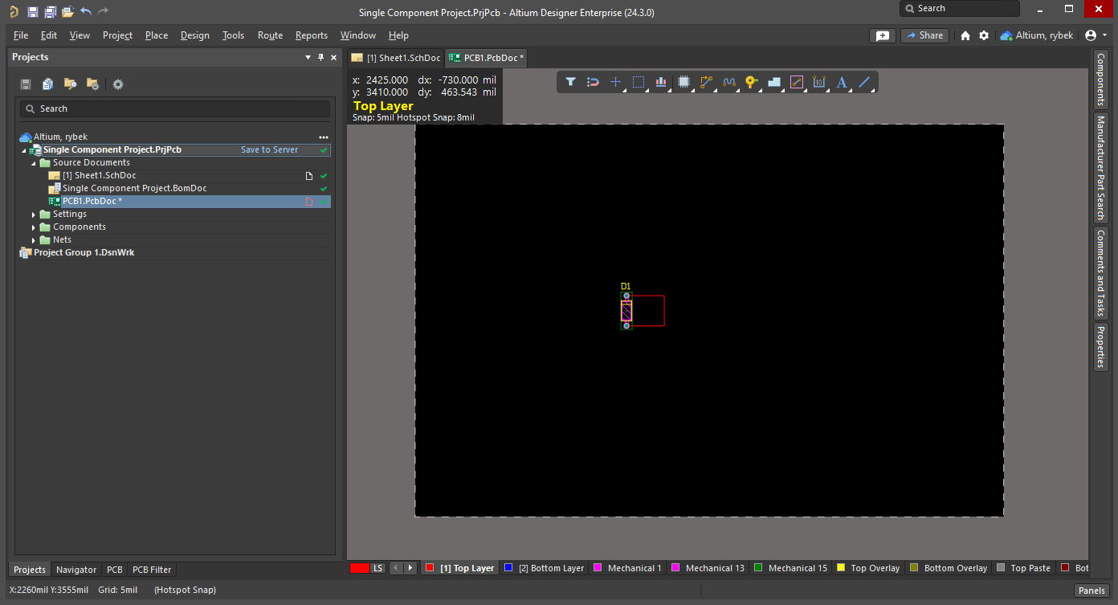Screen dimensions: 1118x605
Task: Open the Home page icon
Action: [965, 35]
